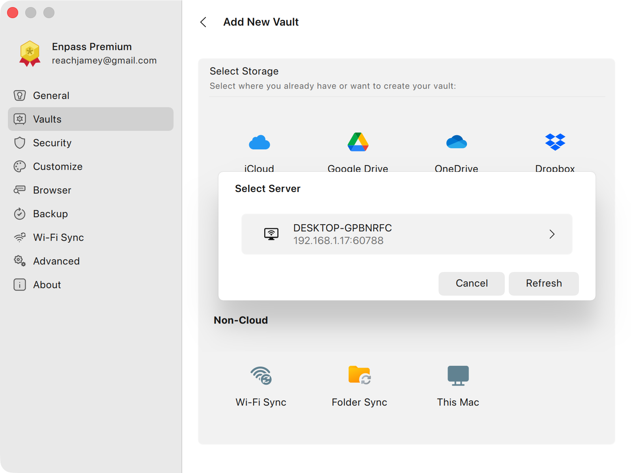
Task: Select the Dropbox storage icon
Action: pyautogui.click(x=555, y=142)
